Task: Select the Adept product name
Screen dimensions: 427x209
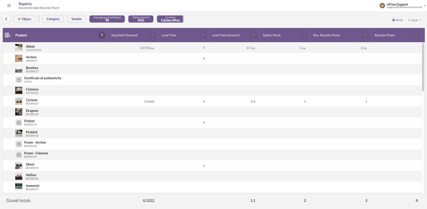Action: click(30, 46)
